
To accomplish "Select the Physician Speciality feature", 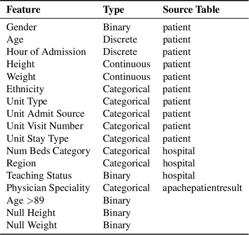I will 48,188.
